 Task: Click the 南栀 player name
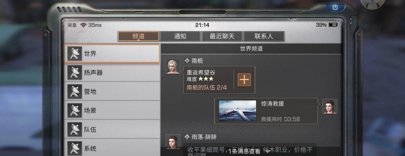coord(197,61)
